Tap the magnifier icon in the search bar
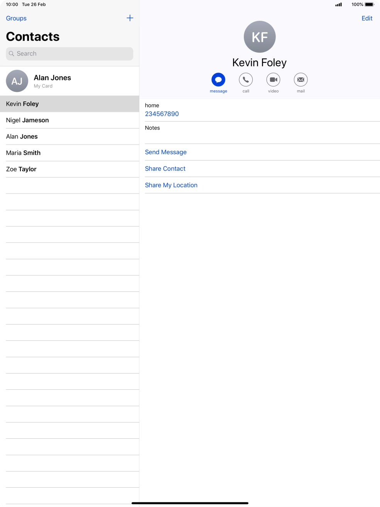The height and width of the screenshot is (507, 380). coord(12,54)
